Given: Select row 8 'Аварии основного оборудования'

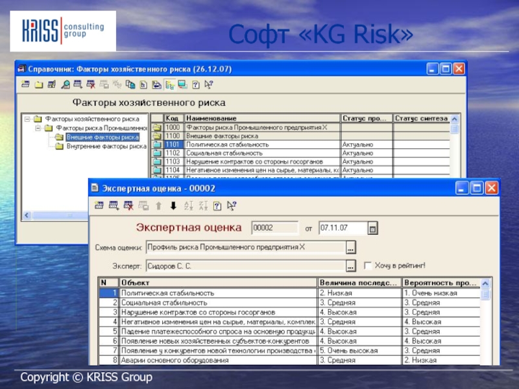Looking at the screenshot, I should tap(289, 360).
